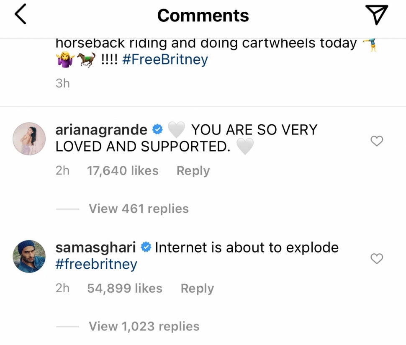Open samasghari's profile picture
This screenshot has height=345, width=406.
click(29, 257)
